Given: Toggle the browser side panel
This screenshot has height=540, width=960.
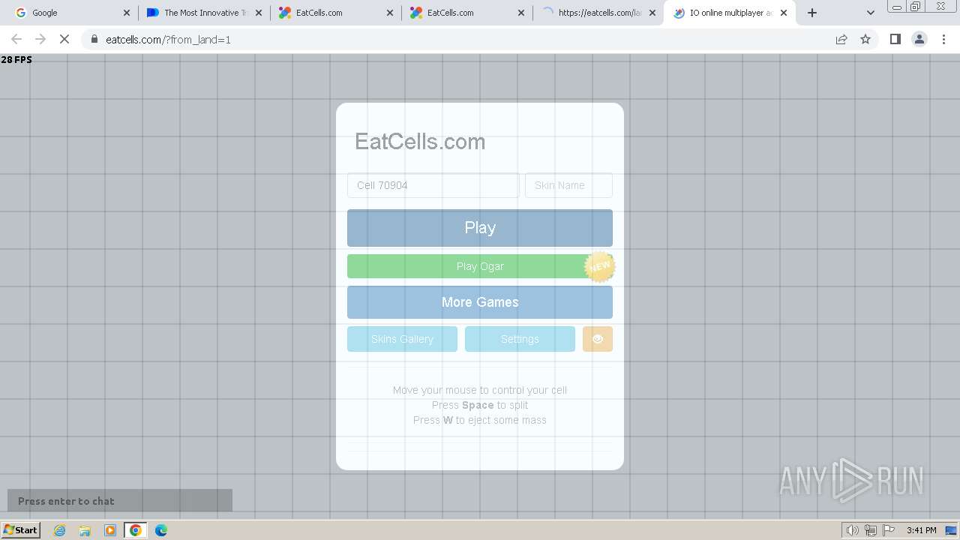Looking at the screenshot, I should pyautogui.click(x=895, y=39).
